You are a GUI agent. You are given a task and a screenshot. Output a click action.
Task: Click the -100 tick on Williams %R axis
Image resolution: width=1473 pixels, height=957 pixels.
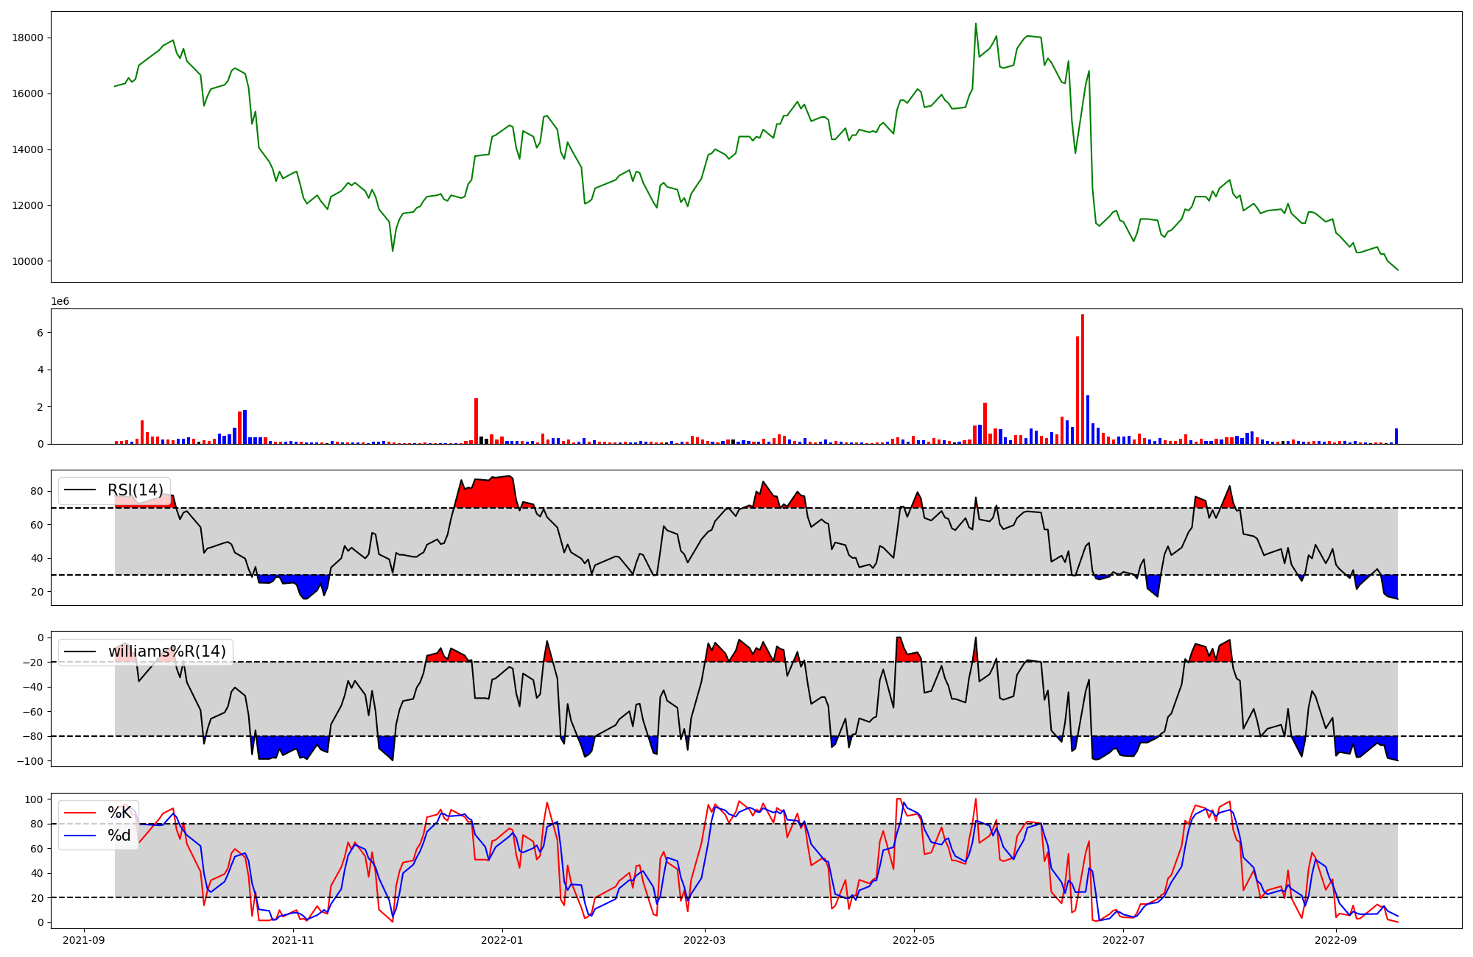point(32,761)
